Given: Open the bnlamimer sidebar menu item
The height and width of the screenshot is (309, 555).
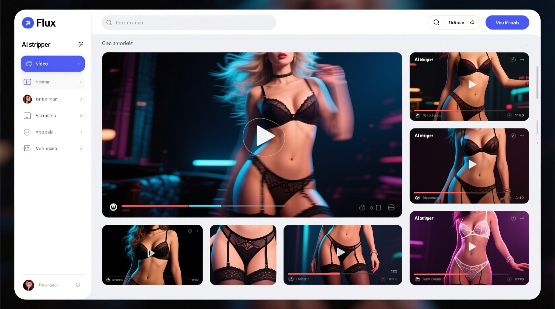Looking at the screenshot, I should [x=53, y=99].
